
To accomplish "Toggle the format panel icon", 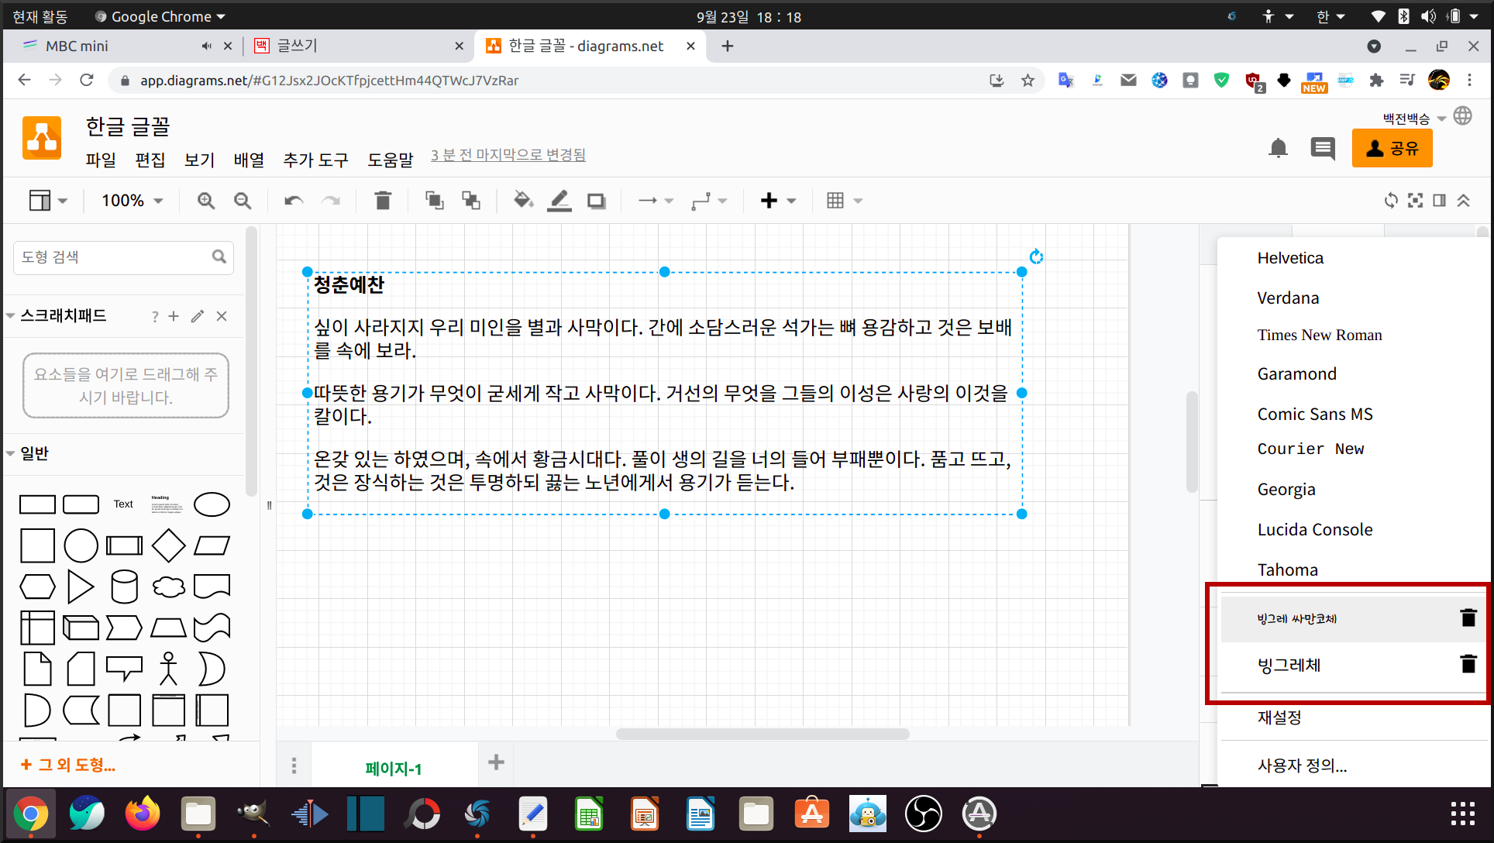I will click(x=1439, y=201).
